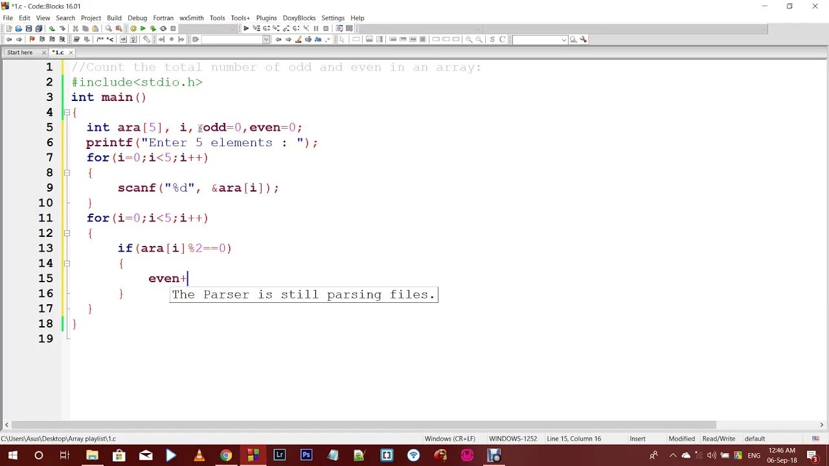Collapse fold marker at line 12
Image resolution: width=829 pixels, height=466 pixels.
pos(67,233)
